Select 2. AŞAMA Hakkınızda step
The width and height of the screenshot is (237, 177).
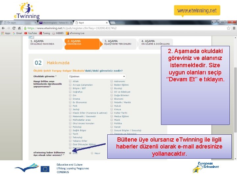pyautogui.click(x=82, y=44)
